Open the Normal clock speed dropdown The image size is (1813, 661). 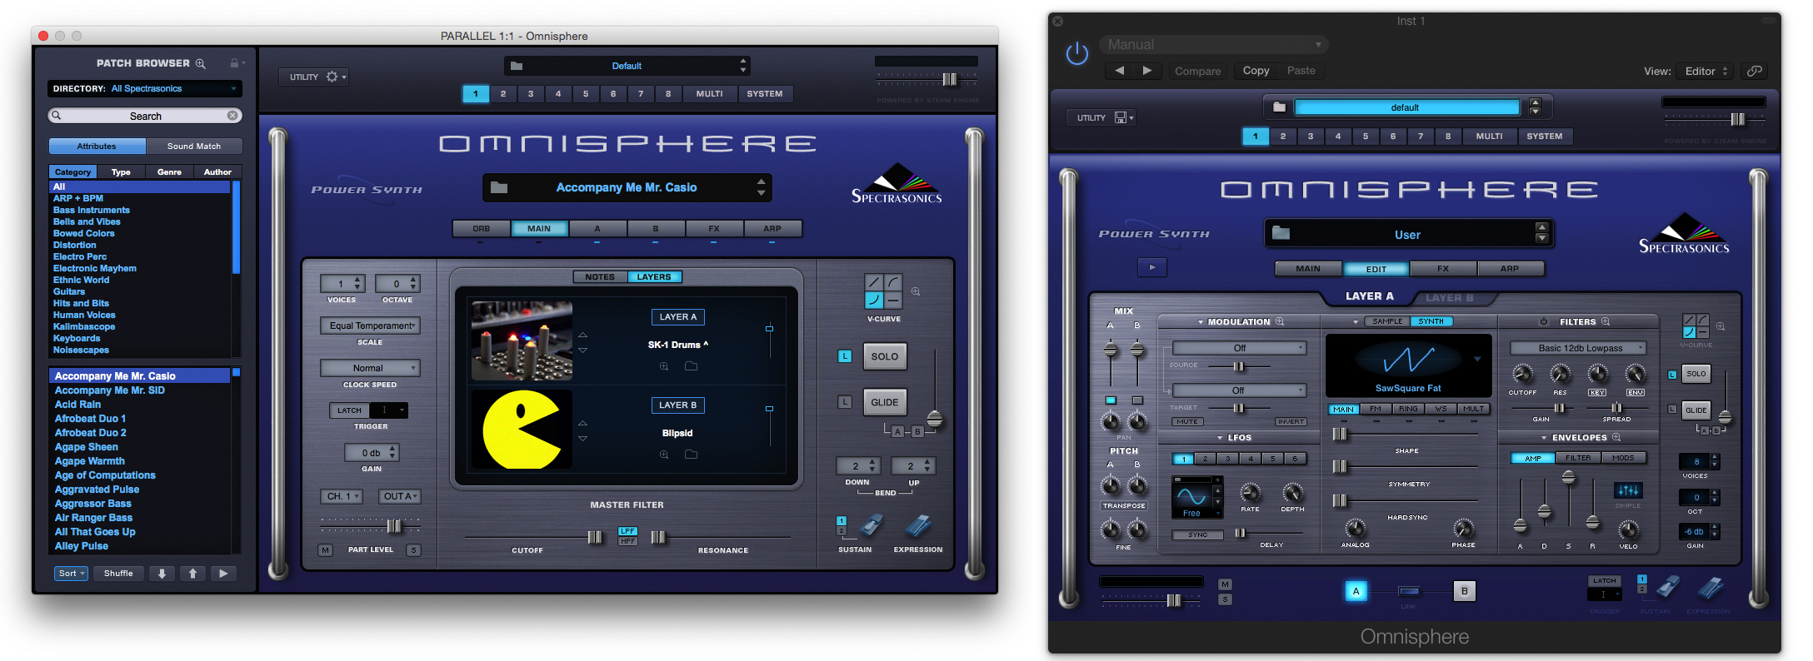click(370, 368)
